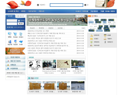Image resolution: width=126 pixels, height=95 pixels.
Task: Click the microphone icon in quick links
Action: click(105, 42)
